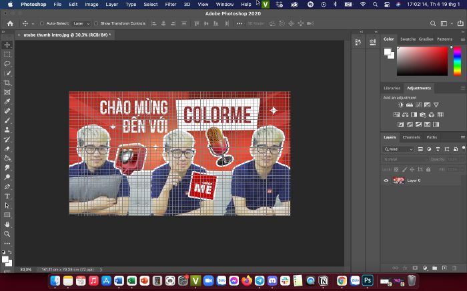This screenshot has width=467, height=291.
Task: Add a Brightness/Contrast adjustment
Action: pyautogui.click(x=401, y=105)
